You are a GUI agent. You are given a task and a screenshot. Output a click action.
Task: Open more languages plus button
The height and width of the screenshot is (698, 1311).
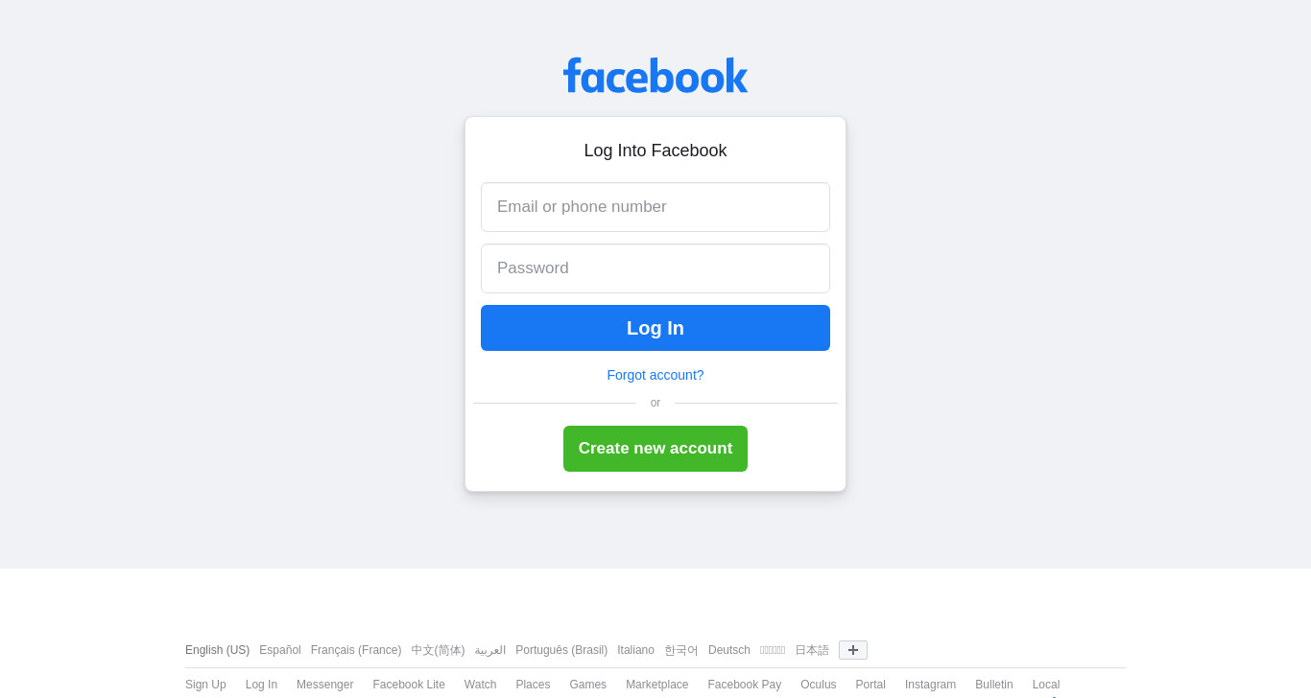click(853, 650)
